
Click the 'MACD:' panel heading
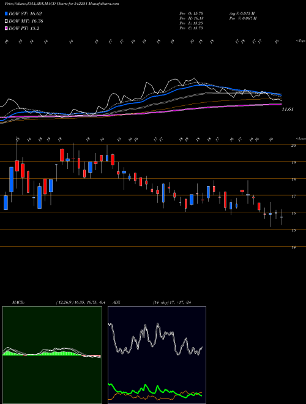point(18,302)
